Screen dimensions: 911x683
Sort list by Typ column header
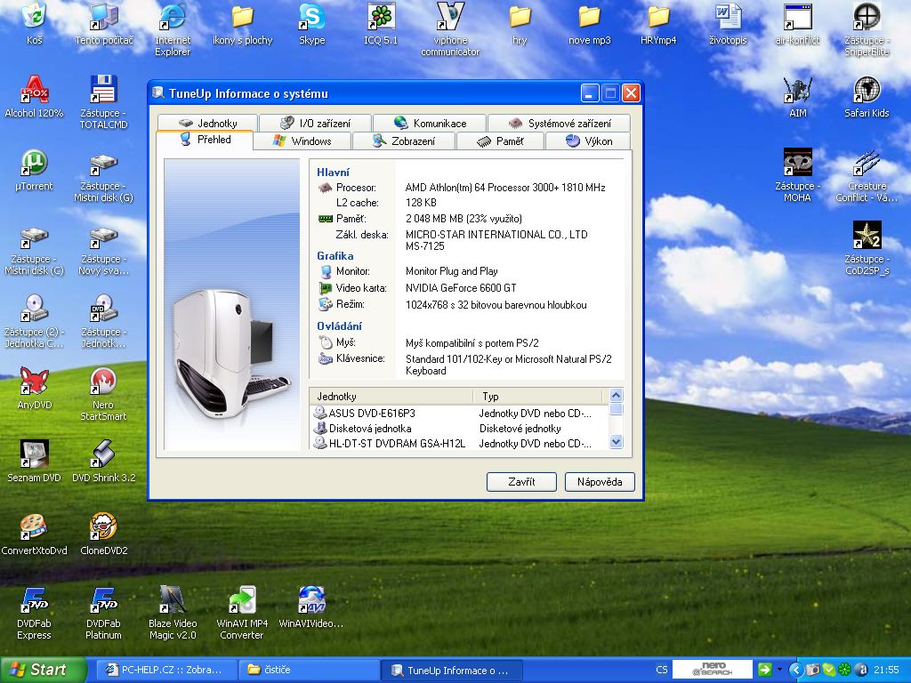[x=537, y=397]
